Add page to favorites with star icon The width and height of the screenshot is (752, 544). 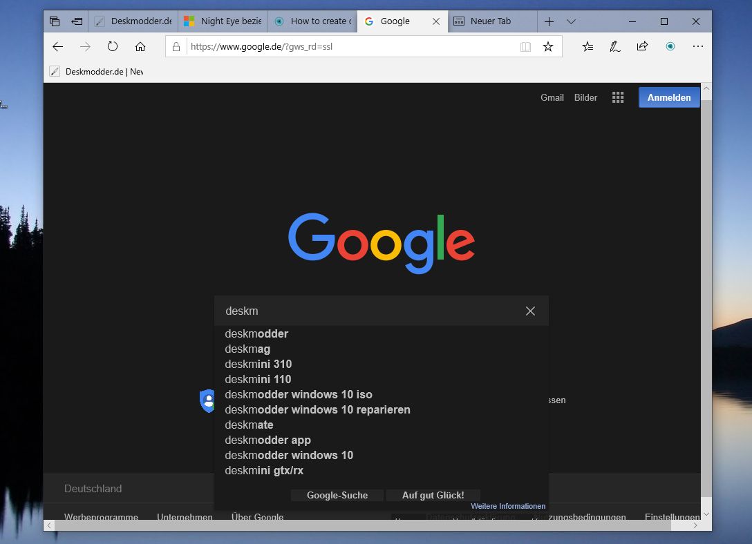pos(548,46)
